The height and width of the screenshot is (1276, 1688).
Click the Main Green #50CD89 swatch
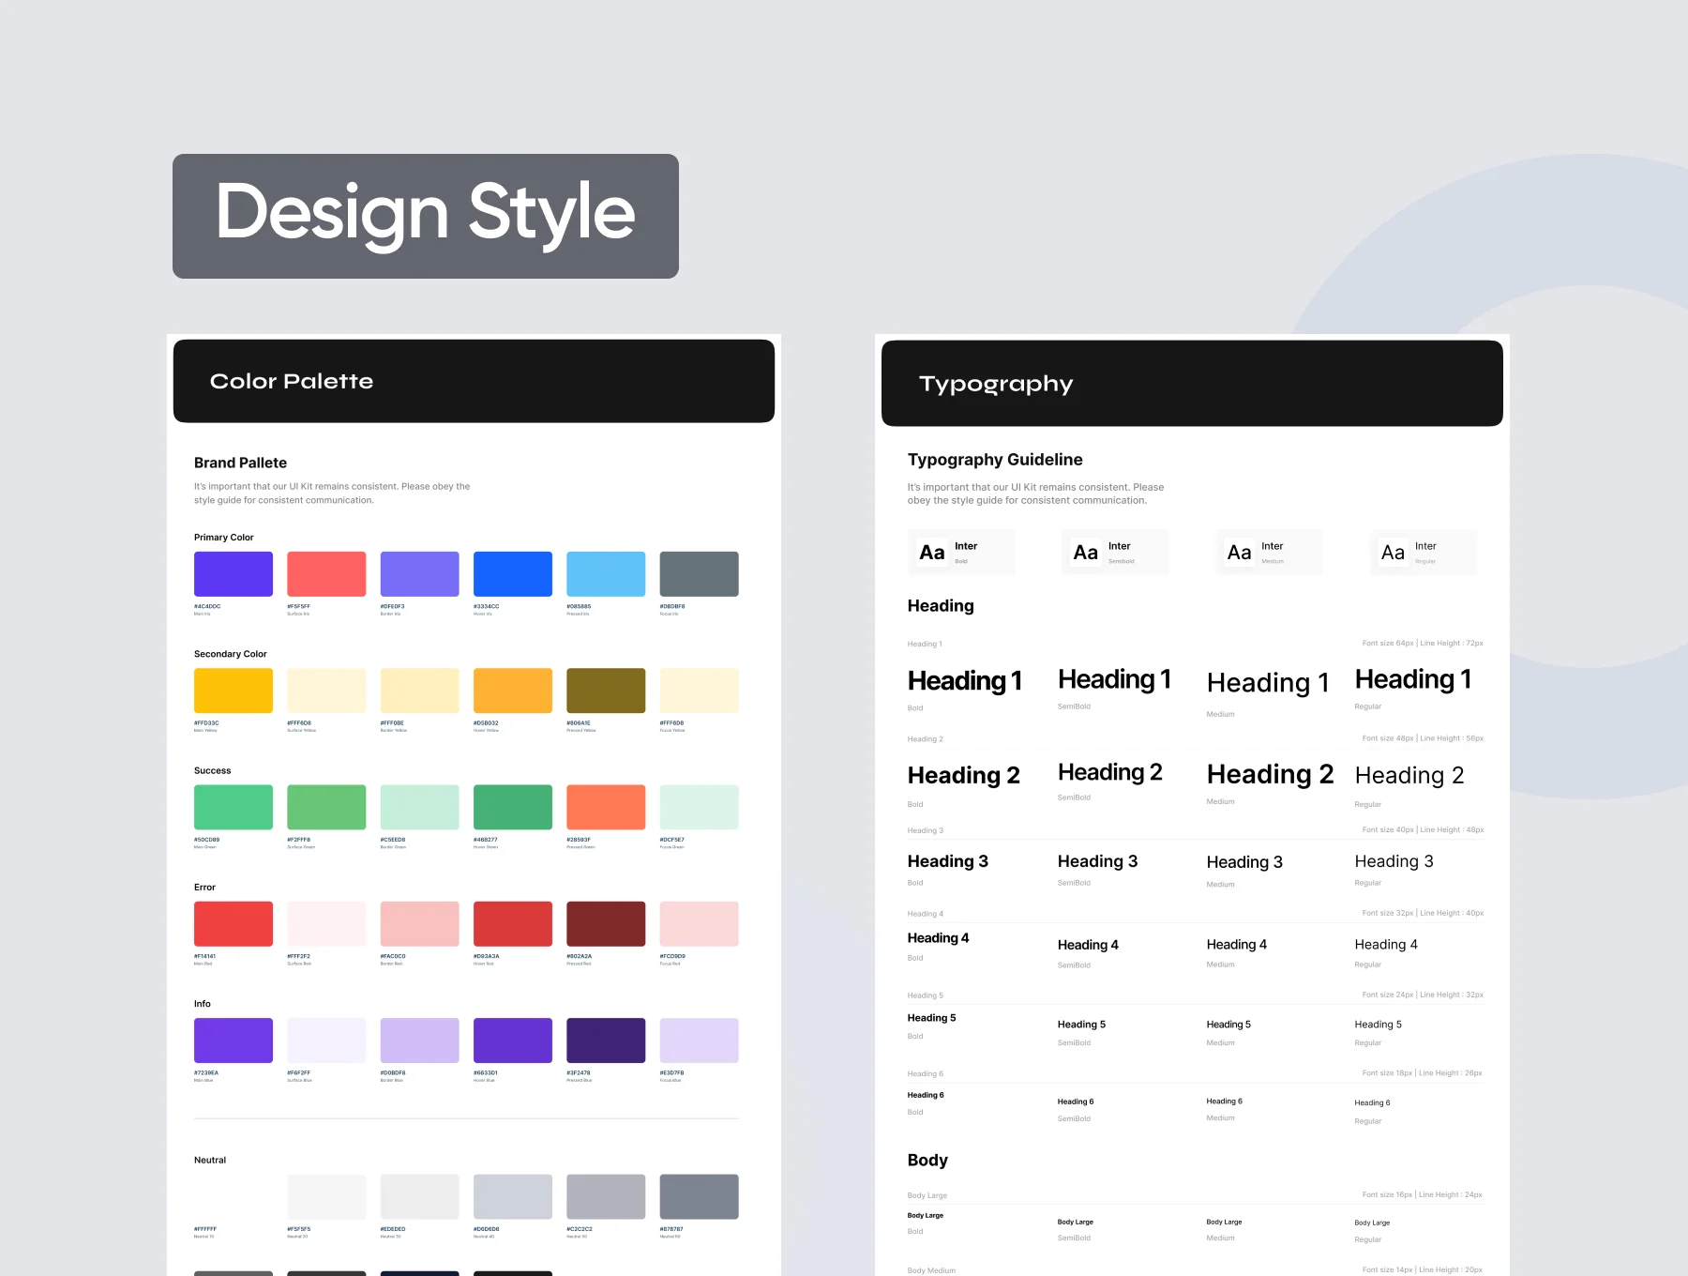click(x=234, y=807)
